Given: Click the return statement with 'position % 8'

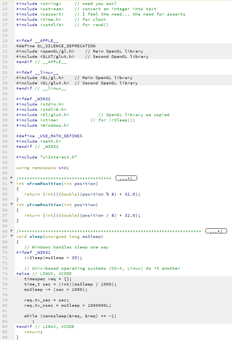Looking at the screenshot, I should point(82,194).
